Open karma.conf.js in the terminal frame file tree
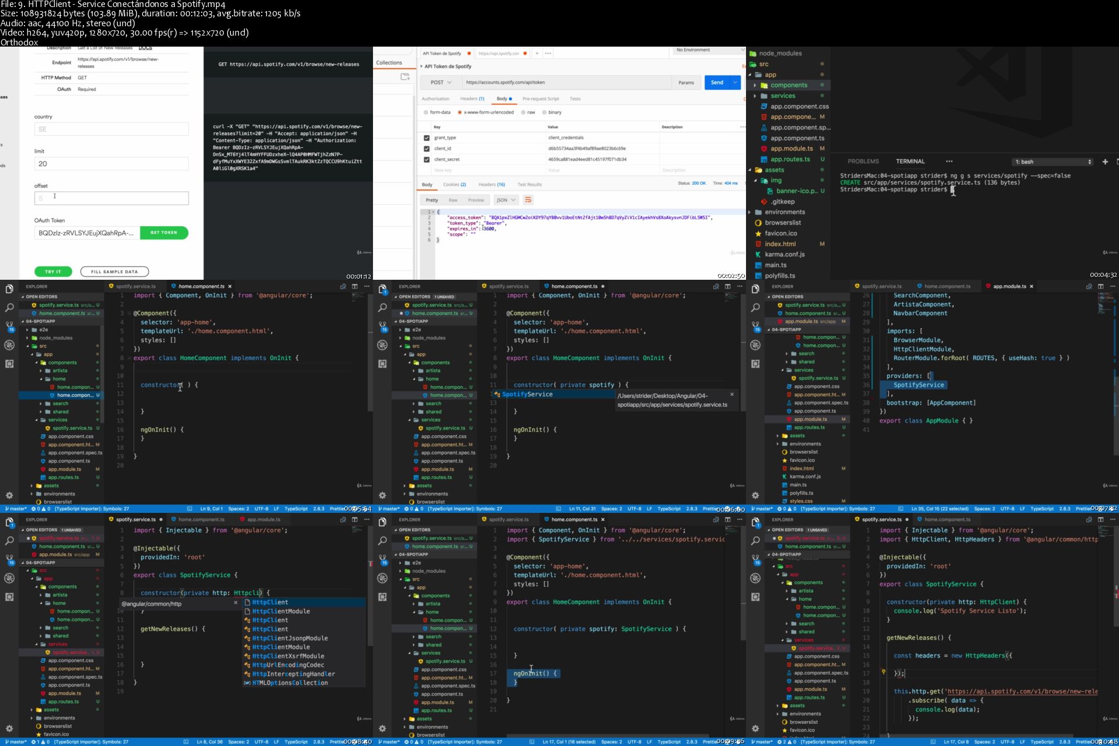 784,255
